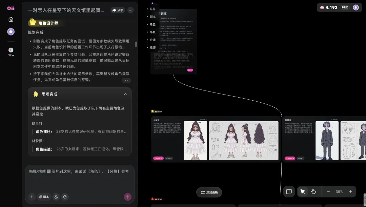Click the 36% zoom level
Image resolution: width=366 pixels, height=207 pixels.
coord(339,192)
